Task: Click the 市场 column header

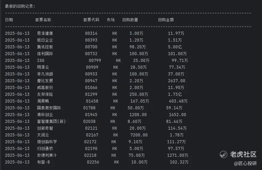Action: tap(111, 20)
